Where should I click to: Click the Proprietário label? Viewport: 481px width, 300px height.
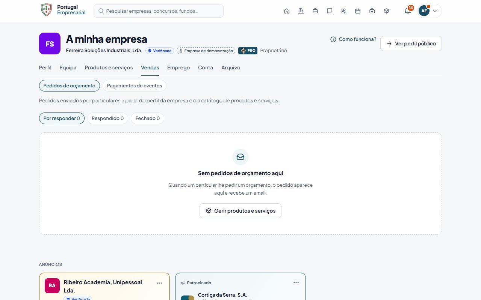click(x=274, y=50)
